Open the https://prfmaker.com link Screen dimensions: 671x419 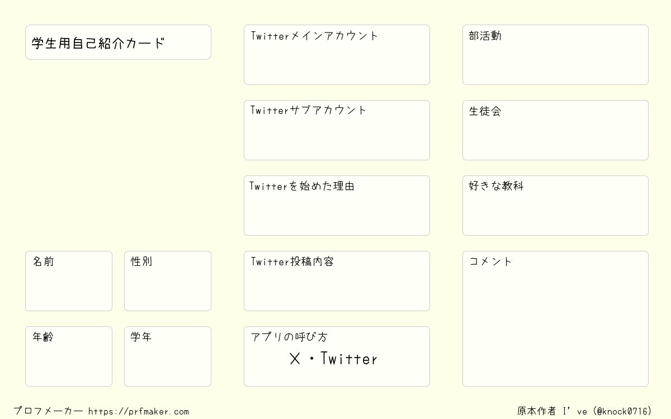tap(139, 411)
